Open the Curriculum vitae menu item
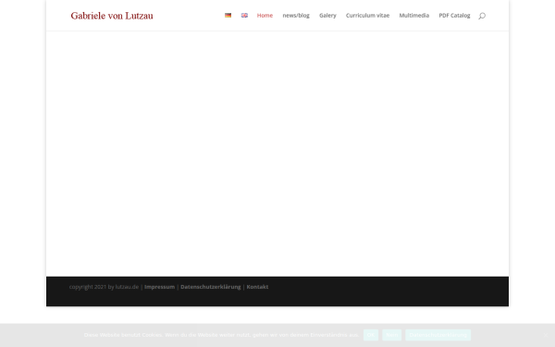 pyautogui.click(x=367, y=15)
